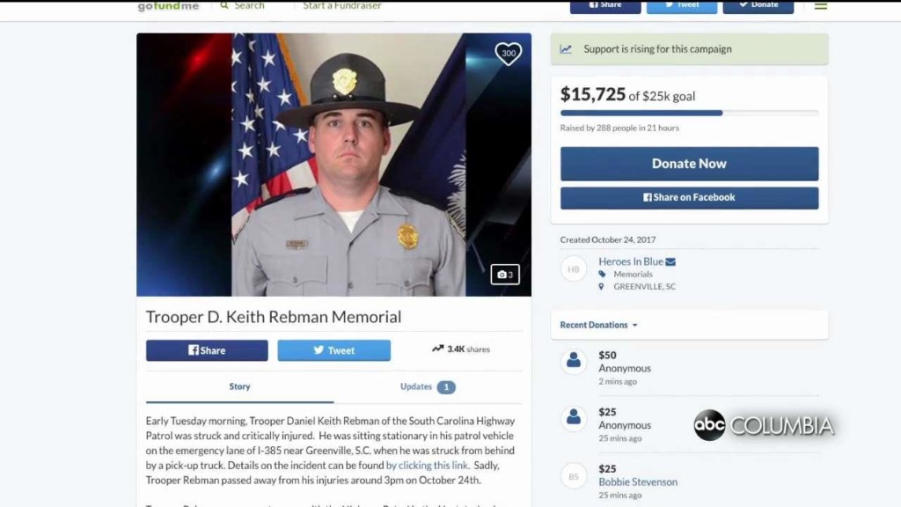Open the hamburger menu icon
901x507 pixels.
tap(821, 6)
